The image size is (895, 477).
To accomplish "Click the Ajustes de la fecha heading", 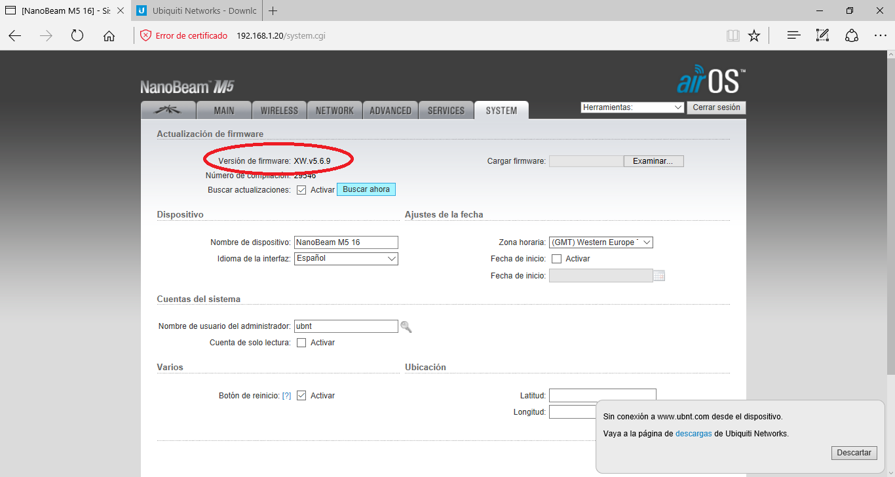I will (x=444, y=215).
